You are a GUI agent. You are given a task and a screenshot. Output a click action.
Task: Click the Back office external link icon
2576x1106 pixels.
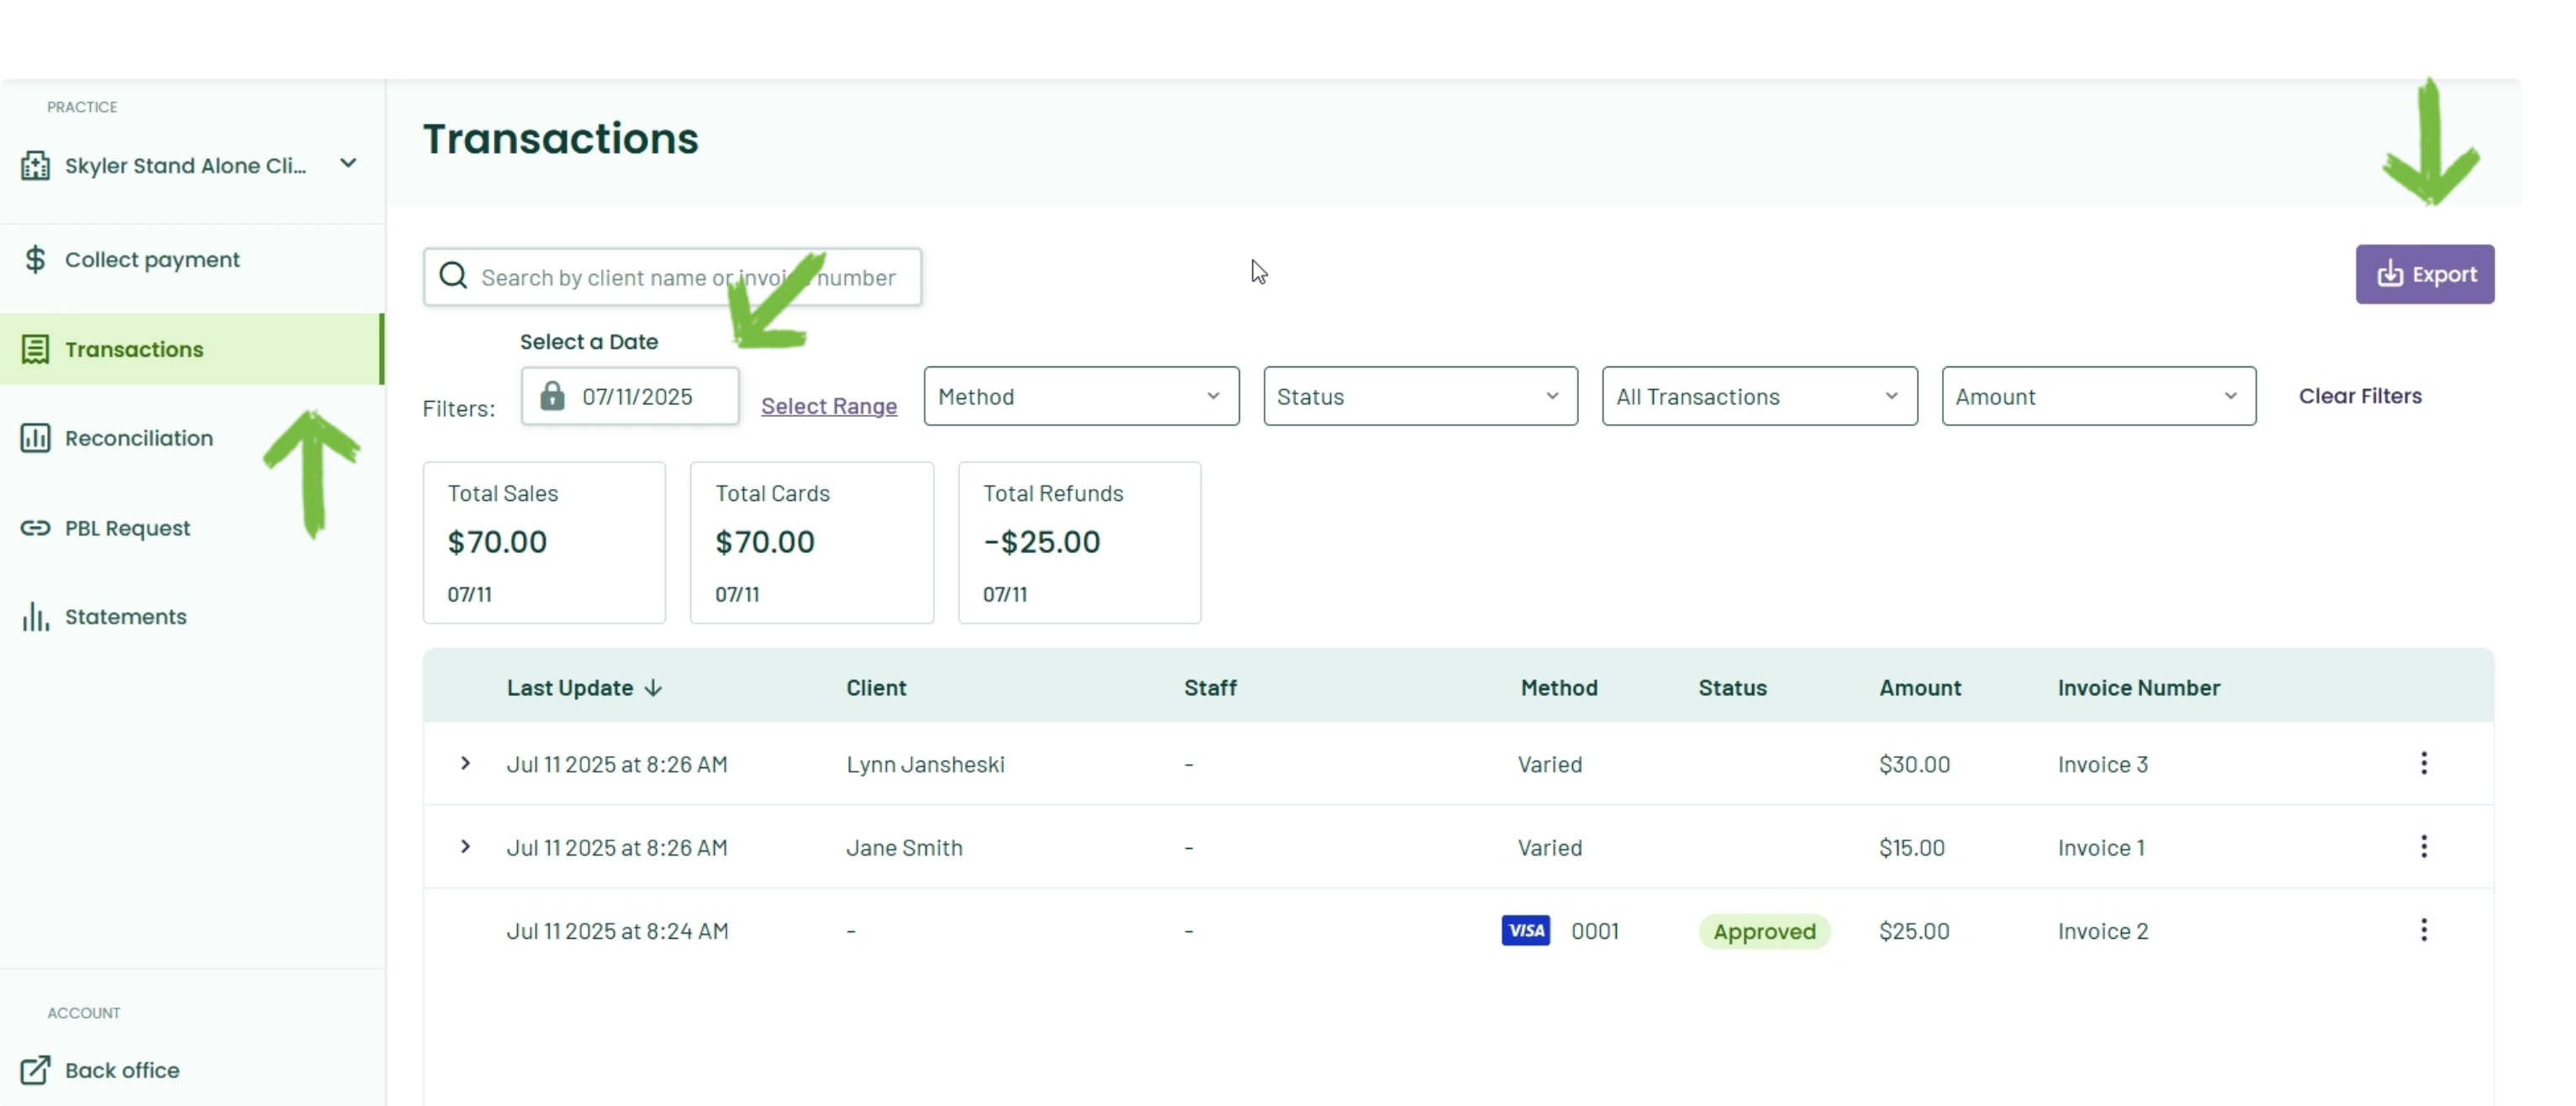click(35, 1070)
